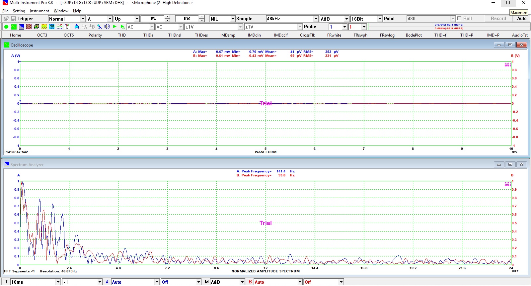Open the trigger edge Up dropdown
Image resolution: width=531 pixels, height=286 pixels.
[137, 19]
